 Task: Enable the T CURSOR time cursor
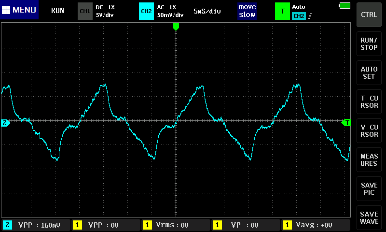tap(369, 102)
